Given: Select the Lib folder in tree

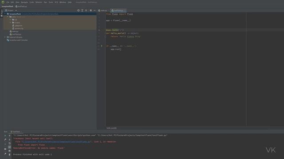Looking at the screenshot, I should pyautogui.click(x=50, y=19).
